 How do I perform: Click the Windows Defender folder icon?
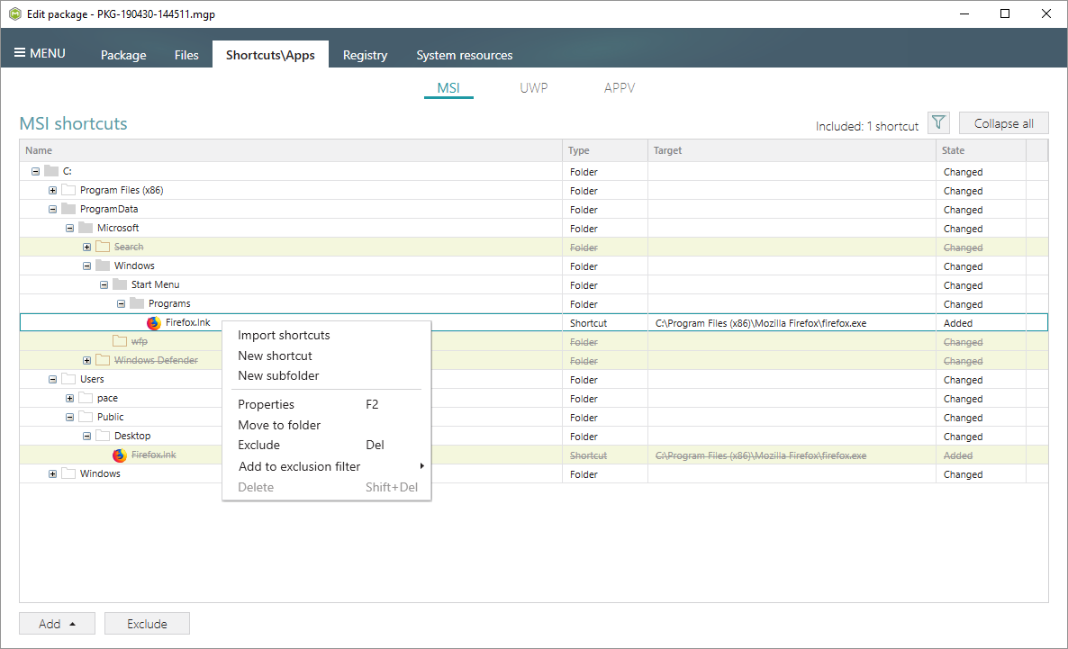103,360
